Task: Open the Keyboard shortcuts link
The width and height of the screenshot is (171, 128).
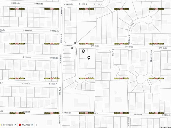Action: coord(166,127)
